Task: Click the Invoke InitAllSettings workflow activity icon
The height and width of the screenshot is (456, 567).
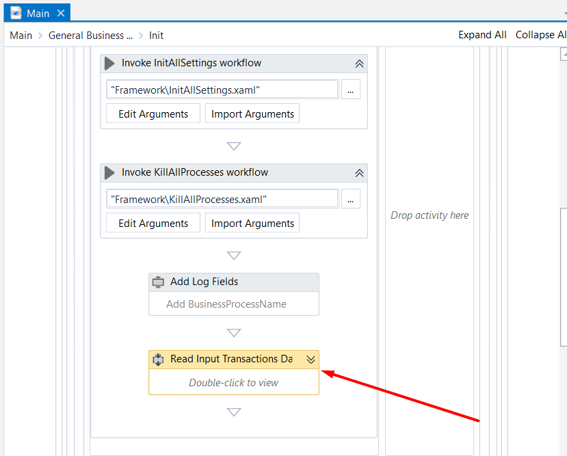Action: (109, 64)
